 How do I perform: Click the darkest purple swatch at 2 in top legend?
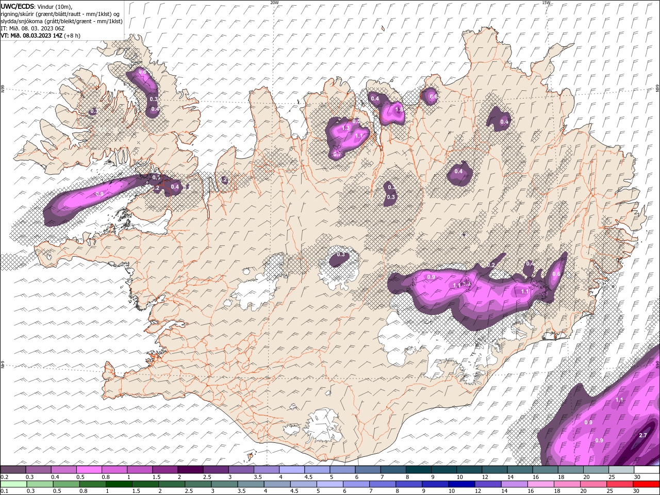point(190,470)
